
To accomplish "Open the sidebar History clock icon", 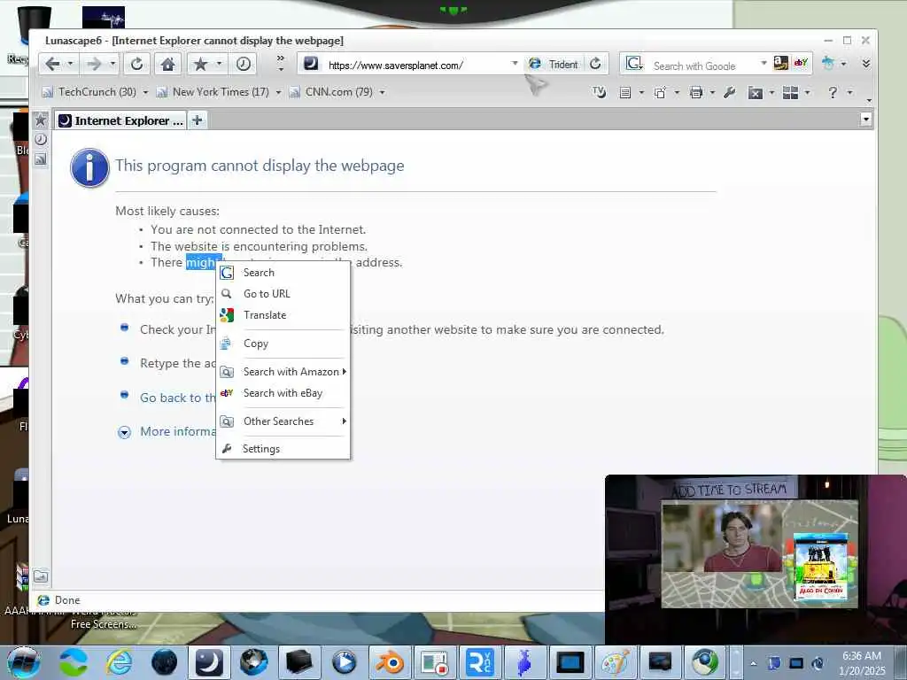I will point(41,139).
